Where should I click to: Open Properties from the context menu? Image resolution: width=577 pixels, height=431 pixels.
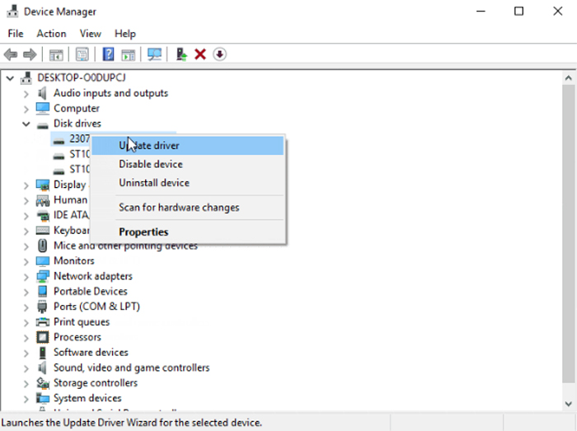pos(188,232)
